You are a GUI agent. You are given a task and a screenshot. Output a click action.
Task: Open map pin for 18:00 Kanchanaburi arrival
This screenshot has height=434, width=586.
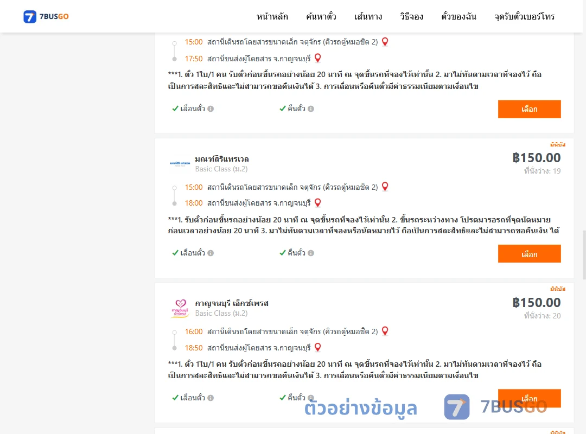[317, 202]
